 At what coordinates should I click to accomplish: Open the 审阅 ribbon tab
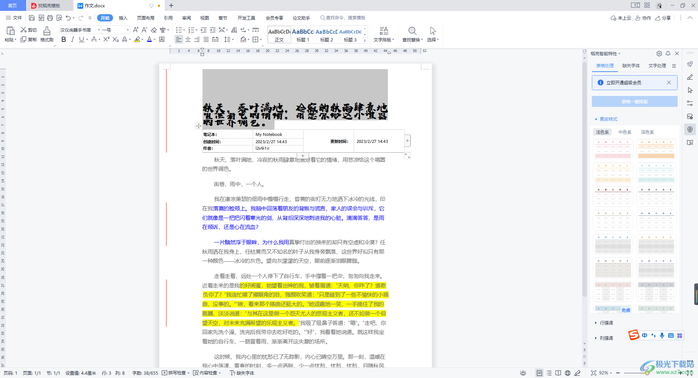point(186,18)
